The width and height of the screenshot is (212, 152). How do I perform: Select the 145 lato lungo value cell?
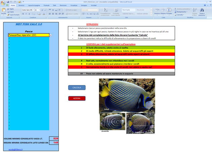(x=54, y=143)
